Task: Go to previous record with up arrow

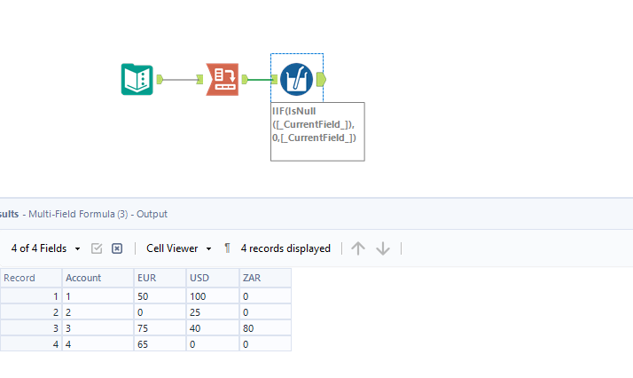Action: tap(358, 248)
